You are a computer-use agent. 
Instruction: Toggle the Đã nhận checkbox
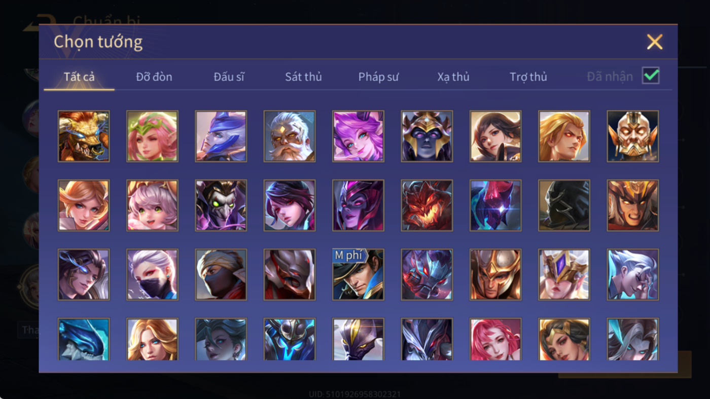pyautogui.click(x=651, y=76)
